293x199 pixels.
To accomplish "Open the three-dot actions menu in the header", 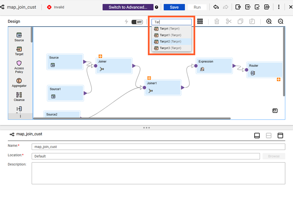I will (x=279, y=7).
